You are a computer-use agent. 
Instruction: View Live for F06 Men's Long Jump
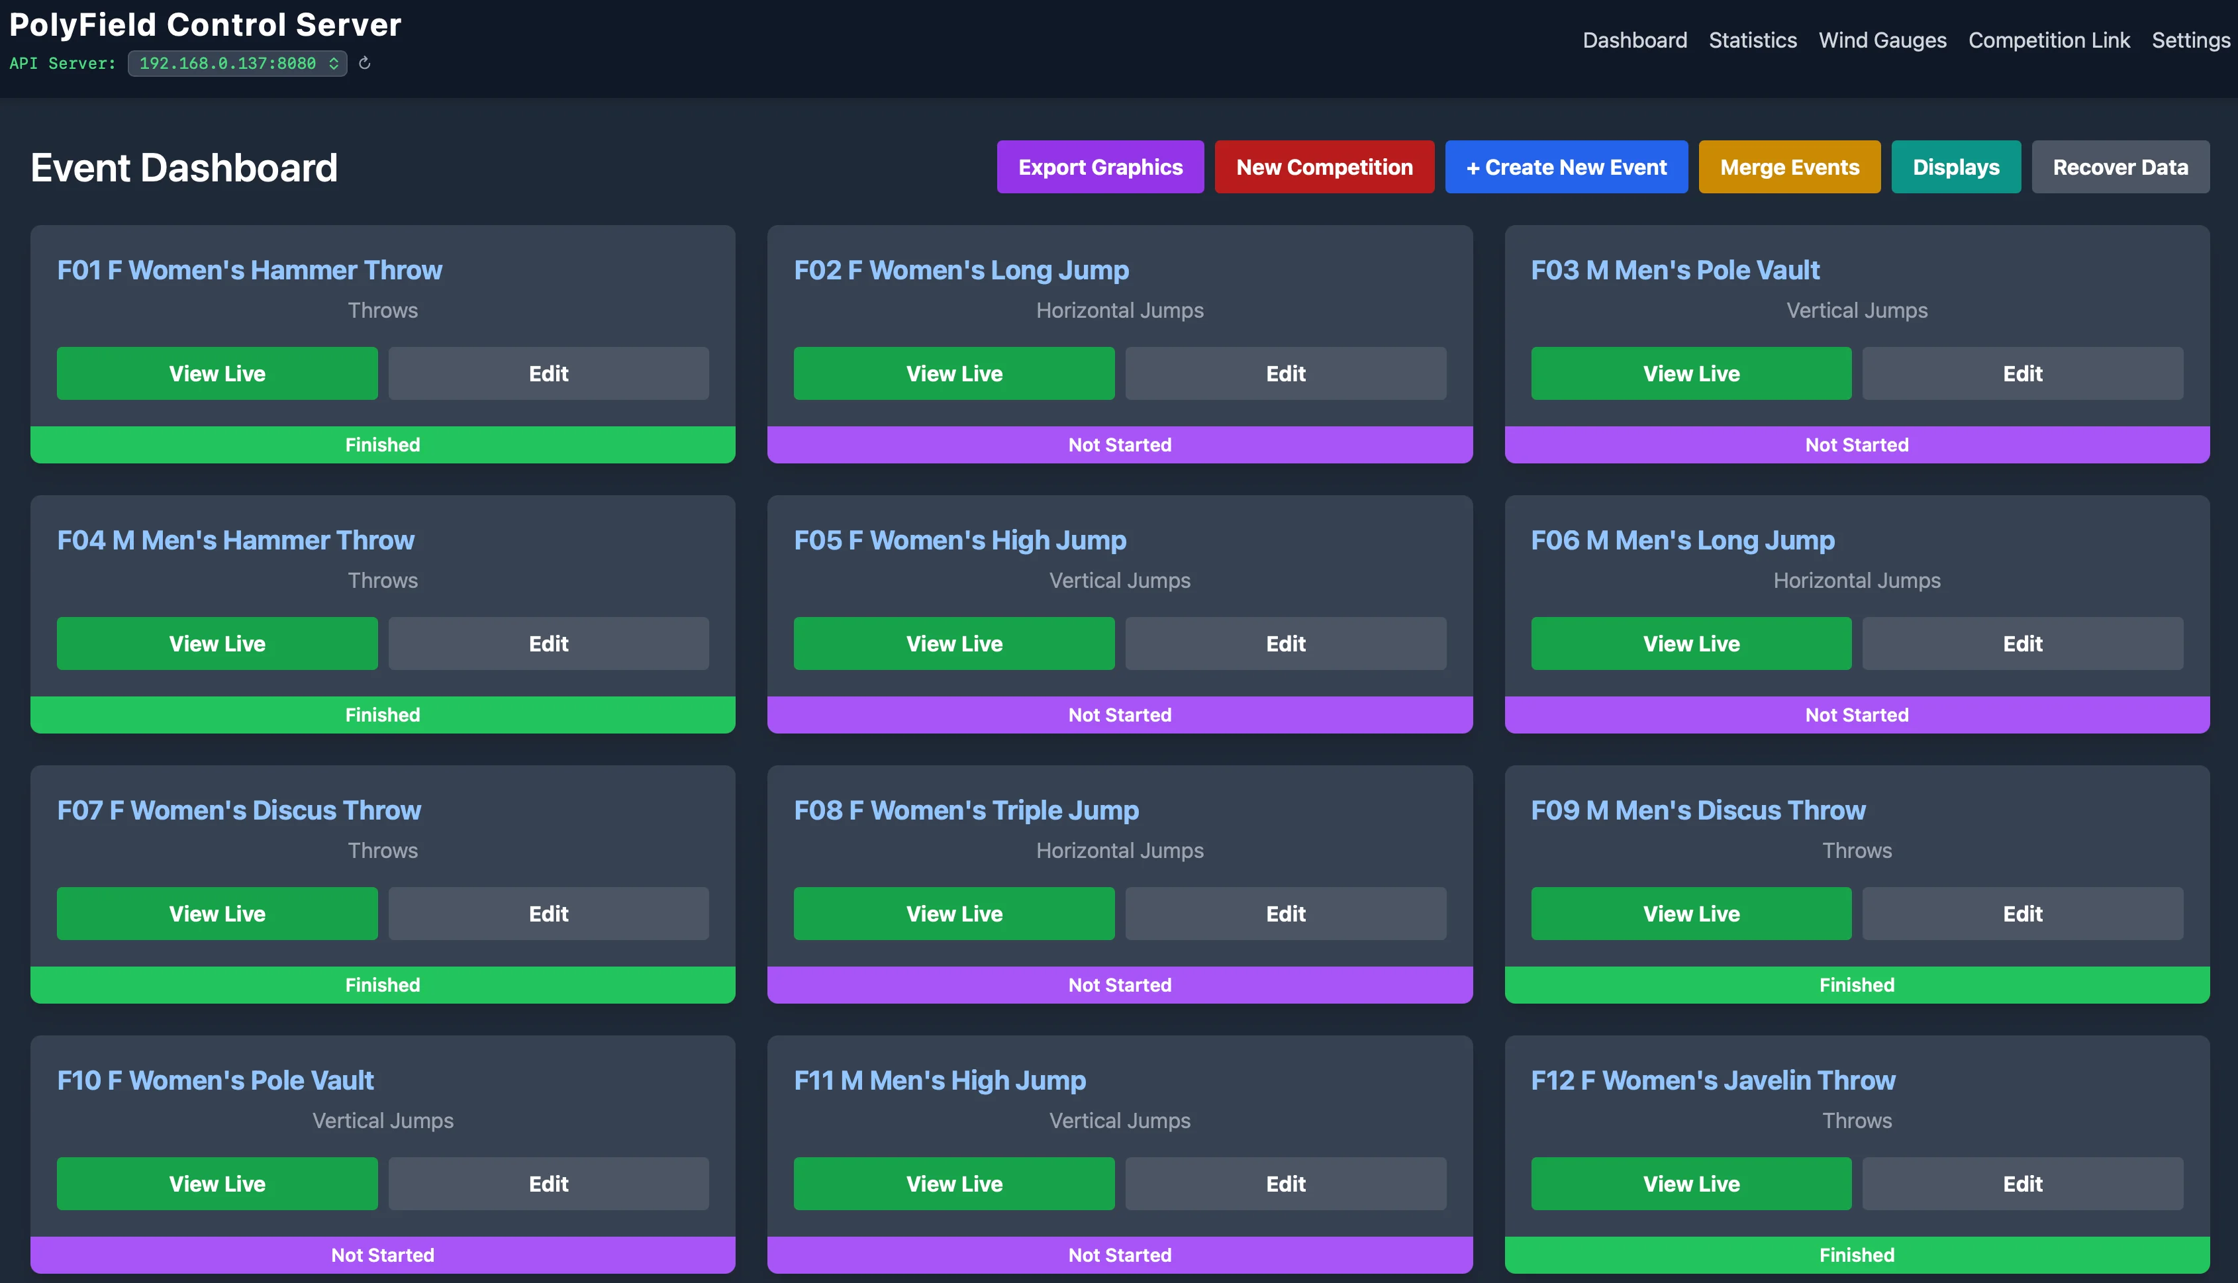(1691, 643)
